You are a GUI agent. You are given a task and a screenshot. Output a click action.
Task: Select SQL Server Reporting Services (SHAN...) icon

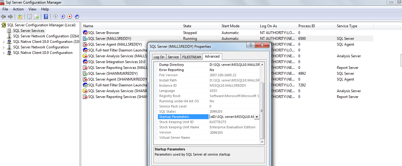point(85,97)
